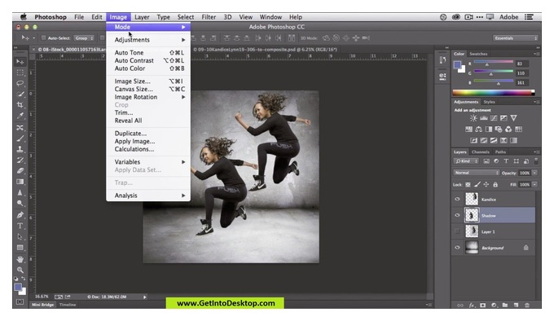Screen dimensions: 554x321
Task: Select the Crop tool
Action: (x=20, y=105)
